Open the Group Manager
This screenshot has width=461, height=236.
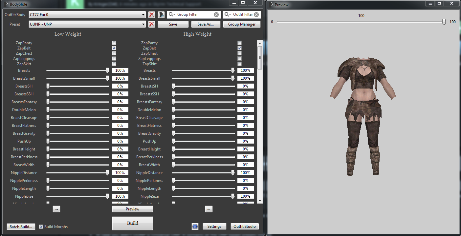point(242,24)
